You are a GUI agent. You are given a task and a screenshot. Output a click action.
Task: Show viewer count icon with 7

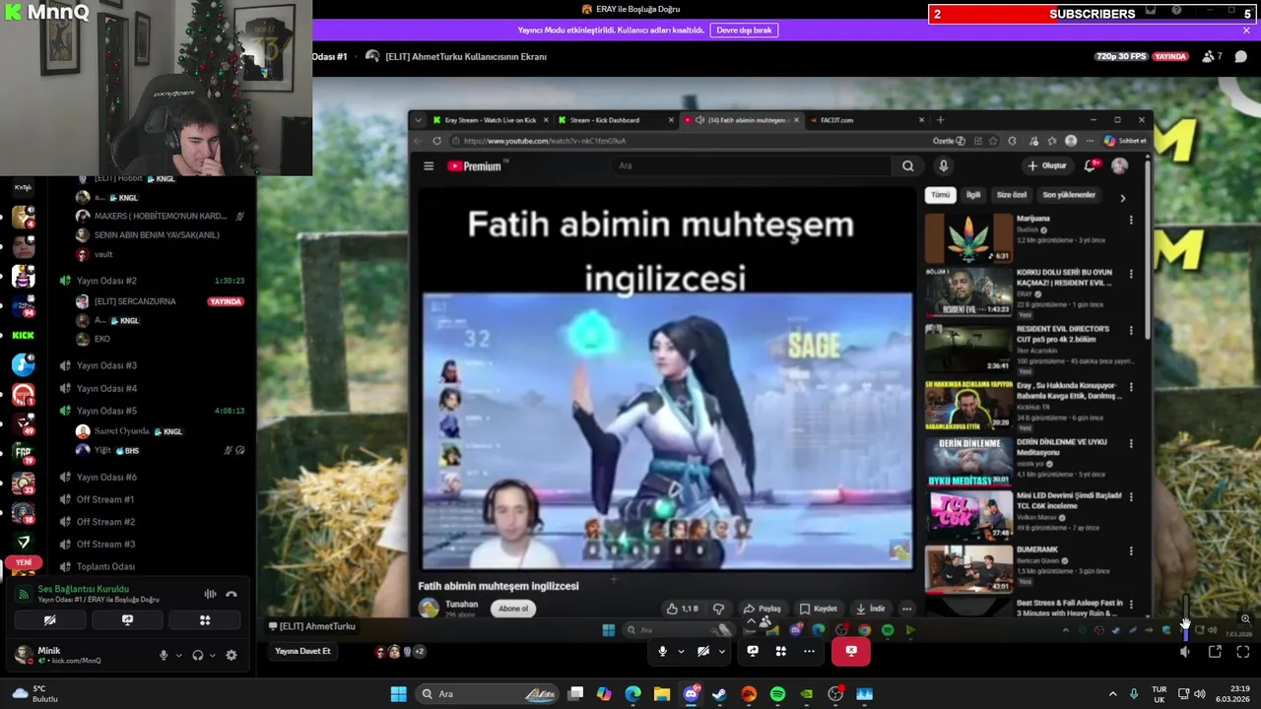[x=1212, y=56]
